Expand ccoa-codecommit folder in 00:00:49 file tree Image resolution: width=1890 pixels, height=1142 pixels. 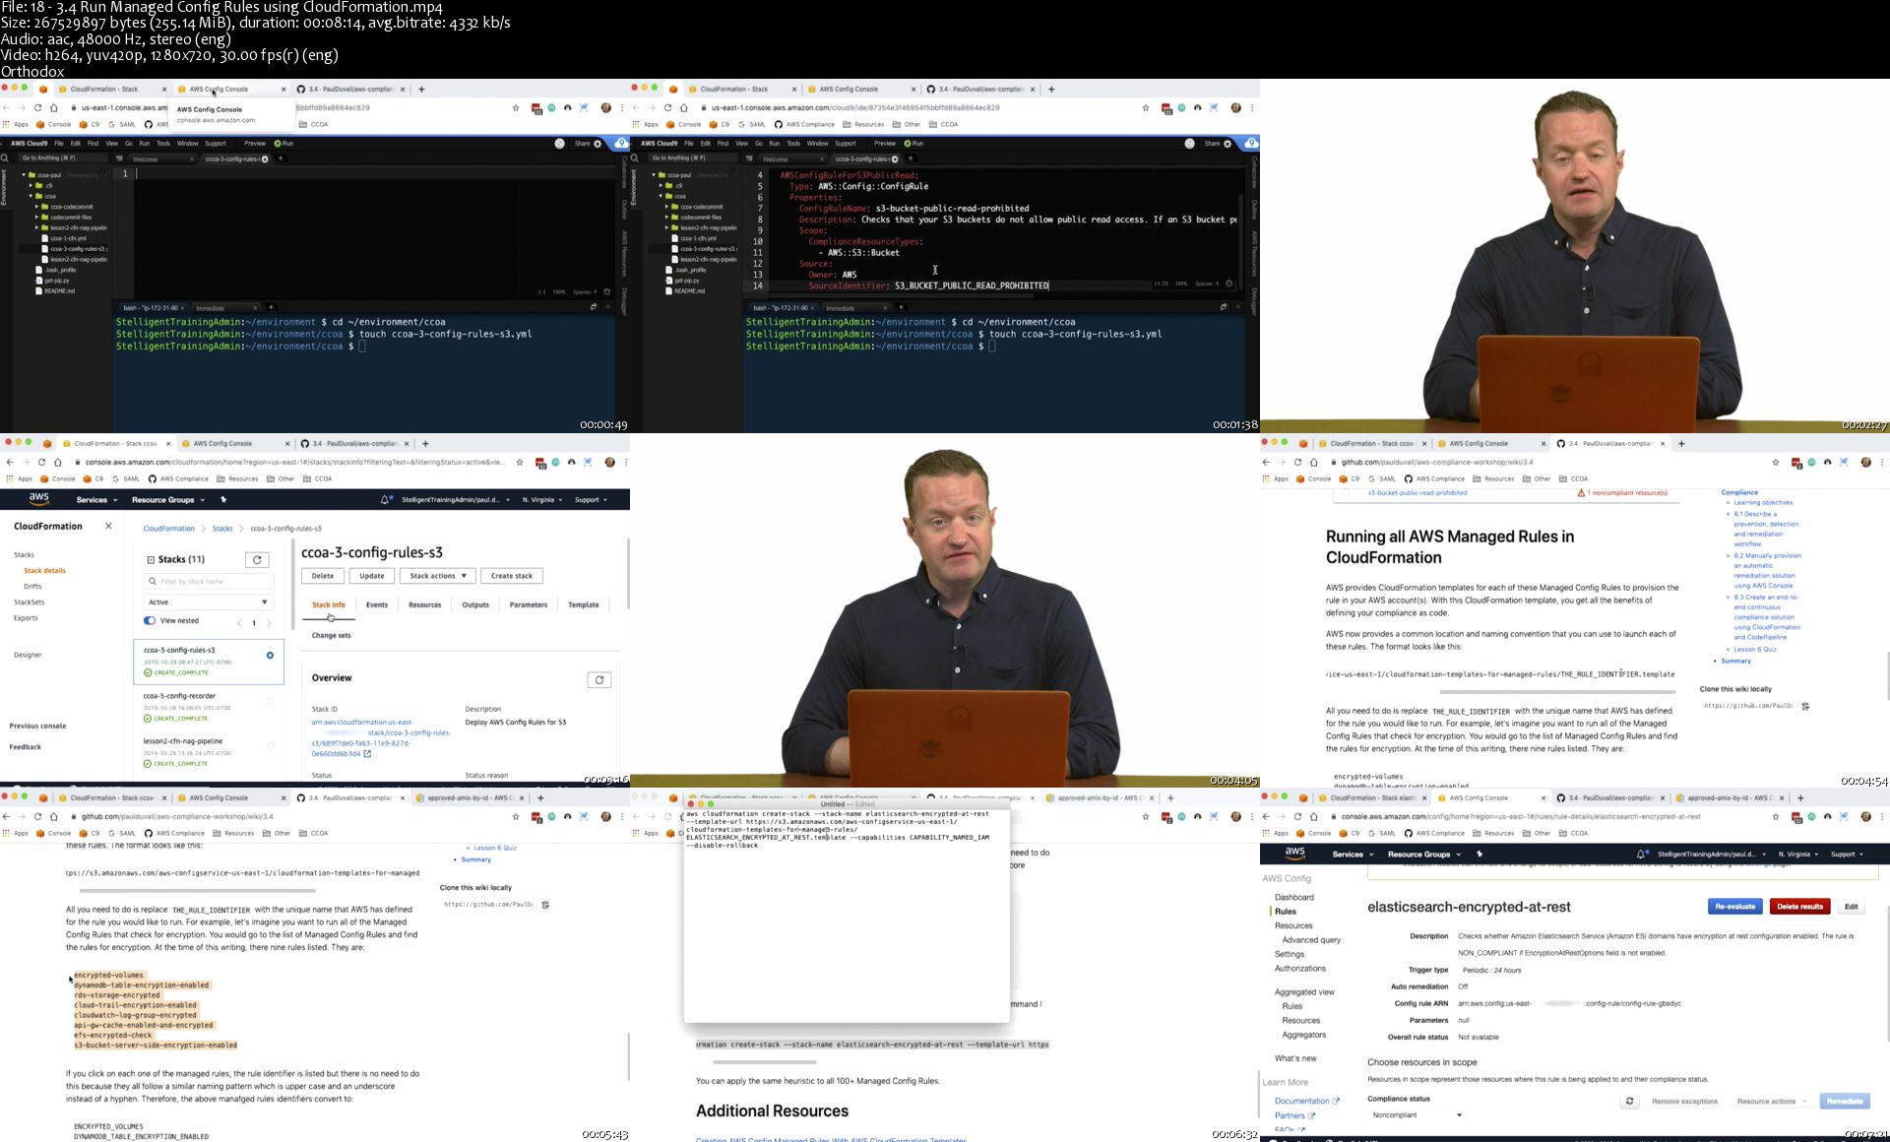[x=36, y=207]
